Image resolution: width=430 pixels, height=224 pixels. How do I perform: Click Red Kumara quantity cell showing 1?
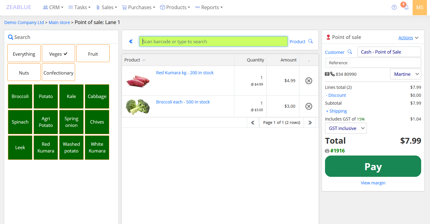point(250,81)
